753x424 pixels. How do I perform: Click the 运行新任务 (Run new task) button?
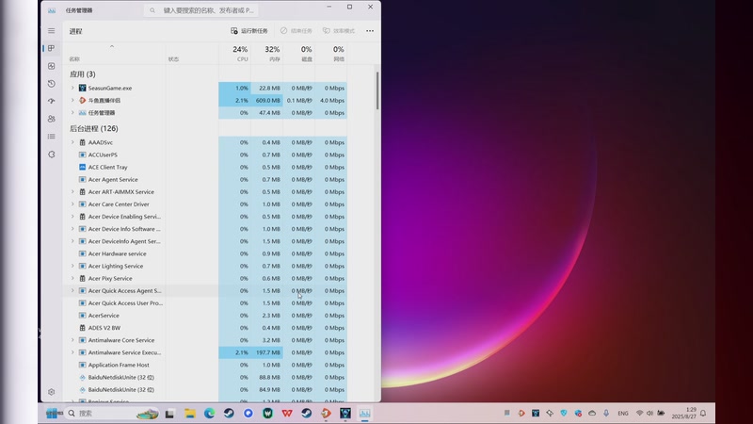249,31
